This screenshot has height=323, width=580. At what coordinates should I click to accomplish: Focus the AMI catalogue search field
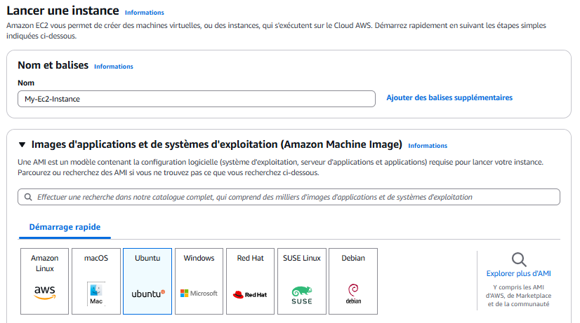[289, 197]
